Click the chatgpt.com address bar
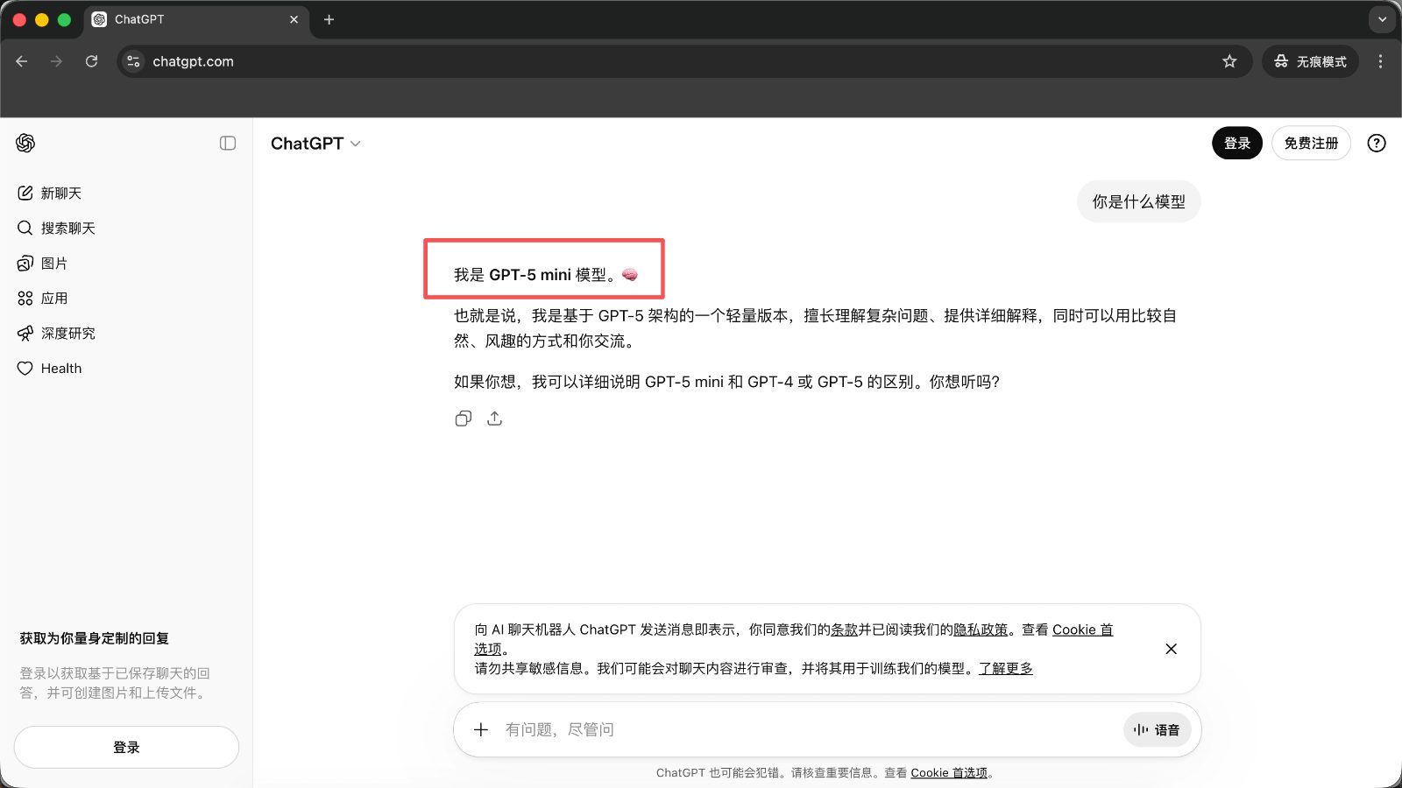Screen dimensions: 1402x788 683,61
